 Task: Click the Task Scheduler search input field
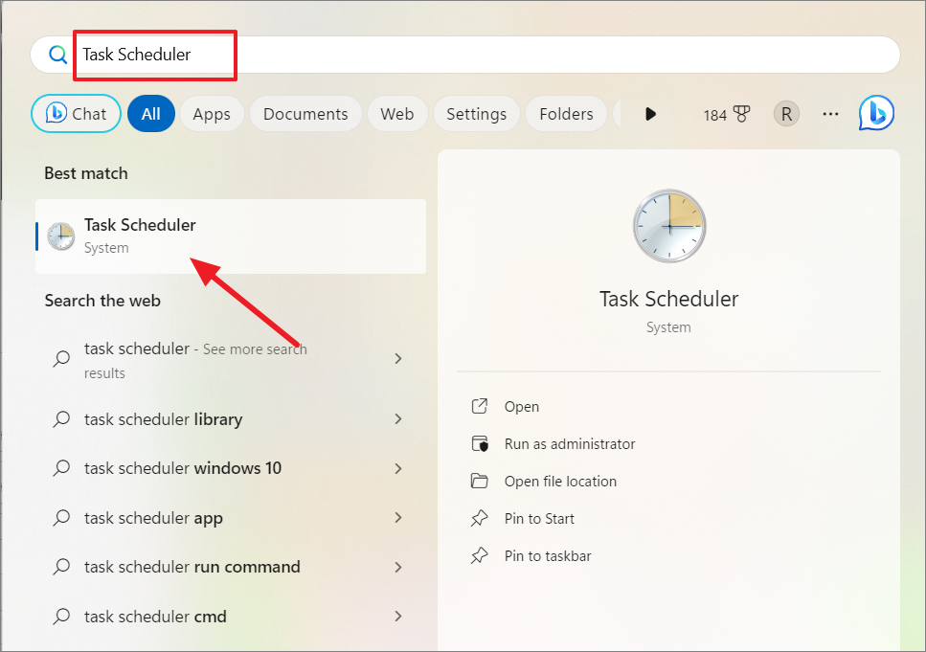(x=464, y=55)
